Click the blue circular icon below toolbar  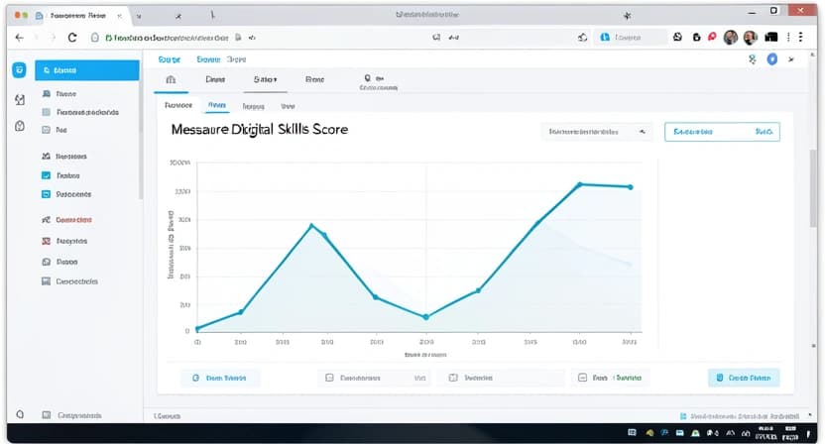772,60
